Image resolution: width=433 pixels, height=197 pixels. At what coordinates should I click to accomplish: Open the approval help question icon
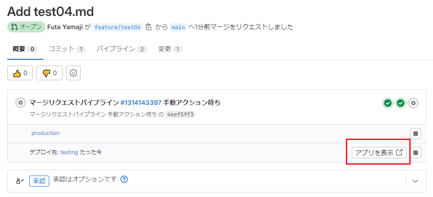point(123,179)
